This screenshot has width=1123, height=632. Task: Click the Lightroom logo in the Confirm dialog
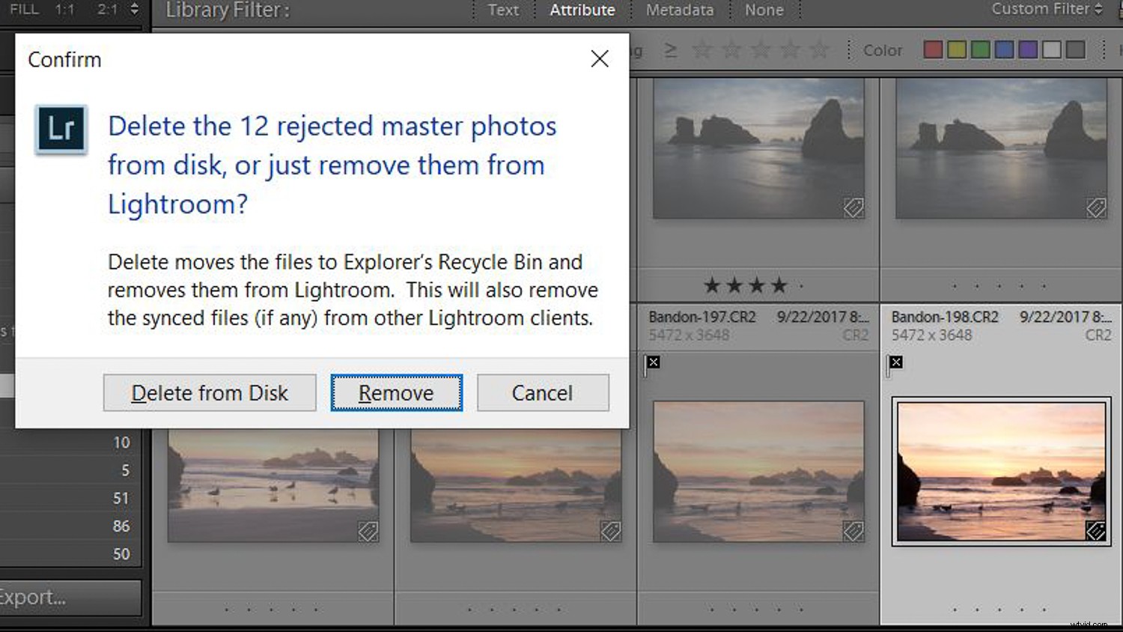click(x=60, y=129)
